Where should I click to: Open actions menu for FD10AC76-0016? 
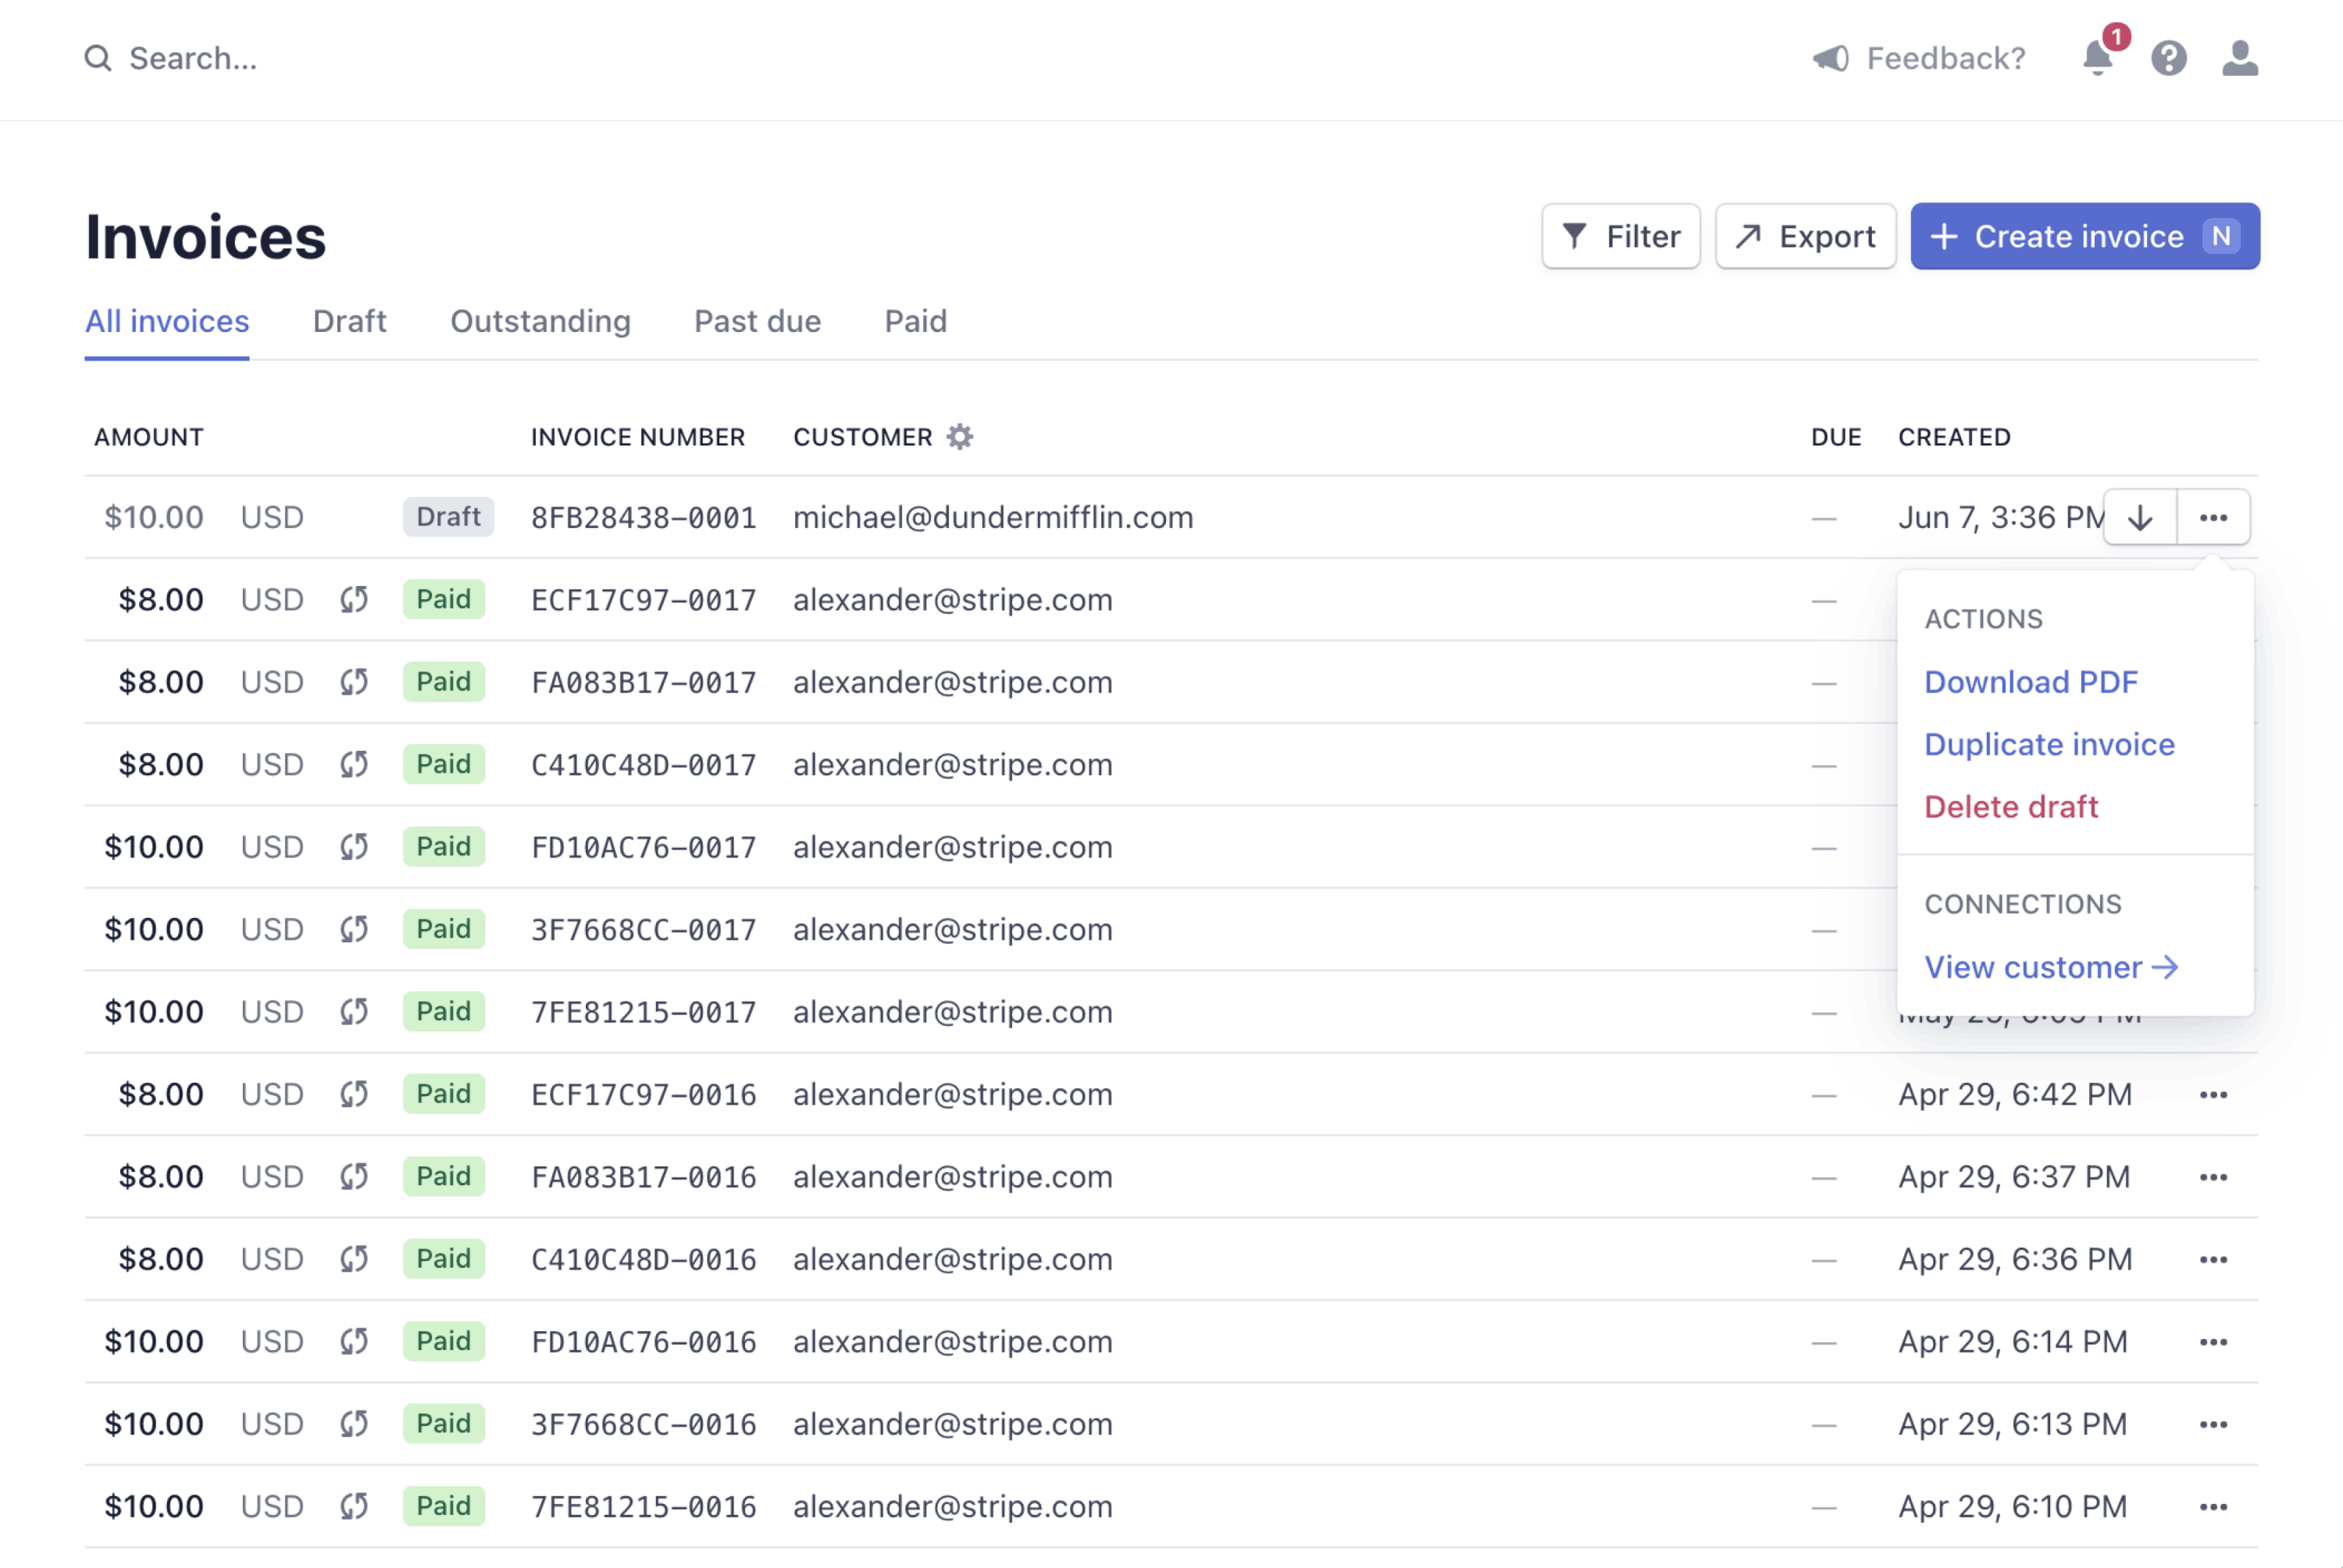tap(2214, 1341)
